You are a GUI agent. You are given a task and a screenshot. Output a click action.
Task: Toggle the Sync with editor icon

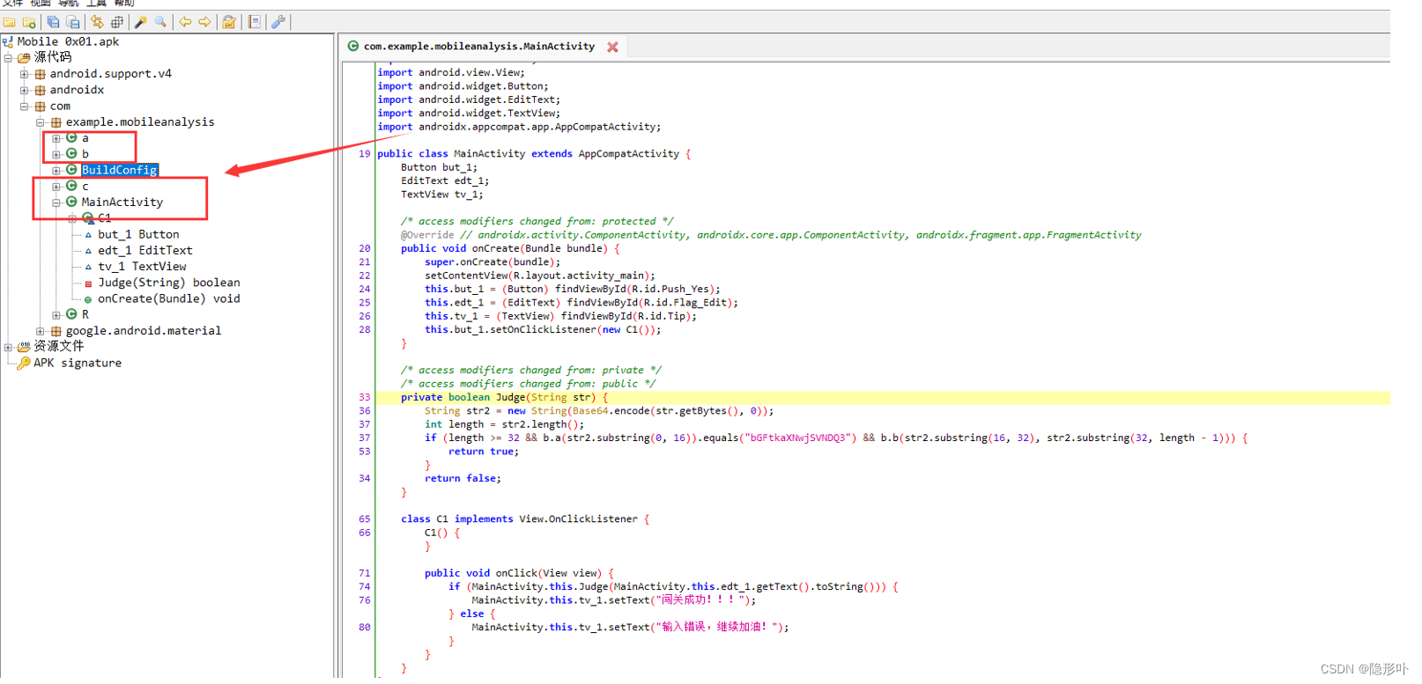pyautogui.click(x=97, y=22)
